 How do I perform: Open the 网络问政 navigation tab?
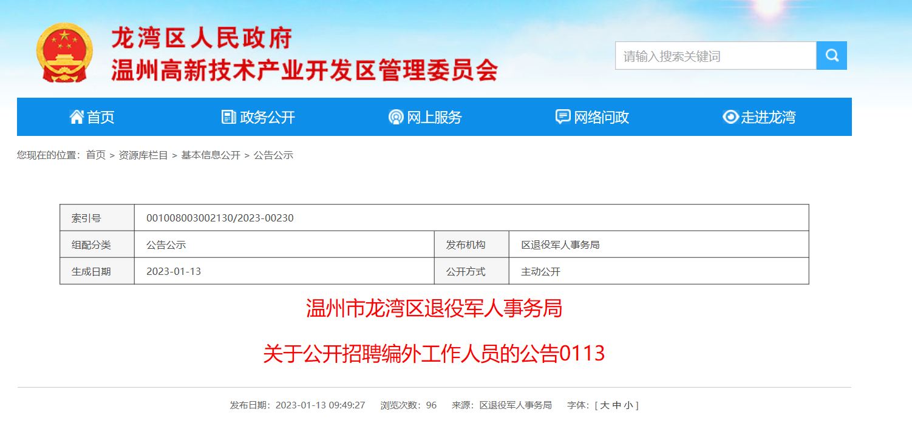pyautogui.click(x=601, y=117)
